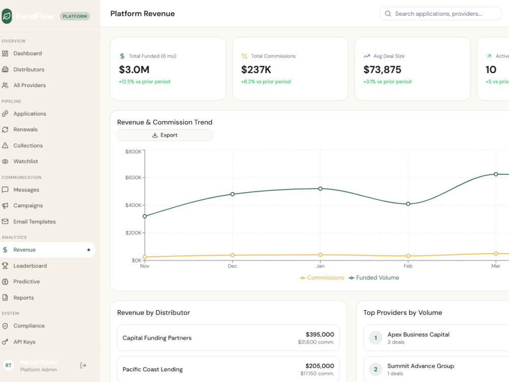Select the Jan funded volume data point
The image size is (509, 382).
coord(320,189)
